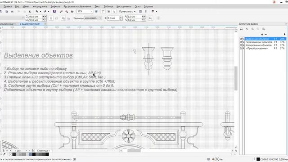
Task: Open the Инструменты menu
Action: (x=124, y=6)
